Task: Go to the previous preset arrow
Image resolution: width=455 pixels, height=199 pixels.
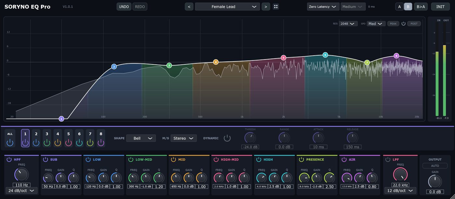Action: click(x=189, y=7)
